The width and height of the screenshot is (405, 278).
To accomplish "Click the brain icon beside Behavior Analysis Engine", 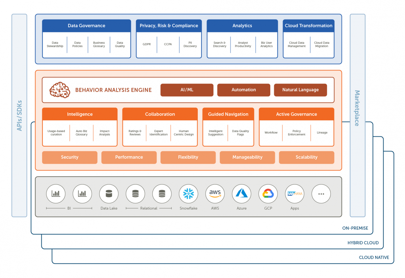I will pos(60,90).
